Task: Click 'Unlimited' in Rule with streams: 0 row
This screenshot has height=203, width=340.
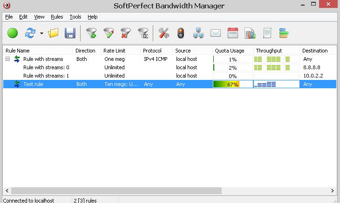Action: [115, 67]
